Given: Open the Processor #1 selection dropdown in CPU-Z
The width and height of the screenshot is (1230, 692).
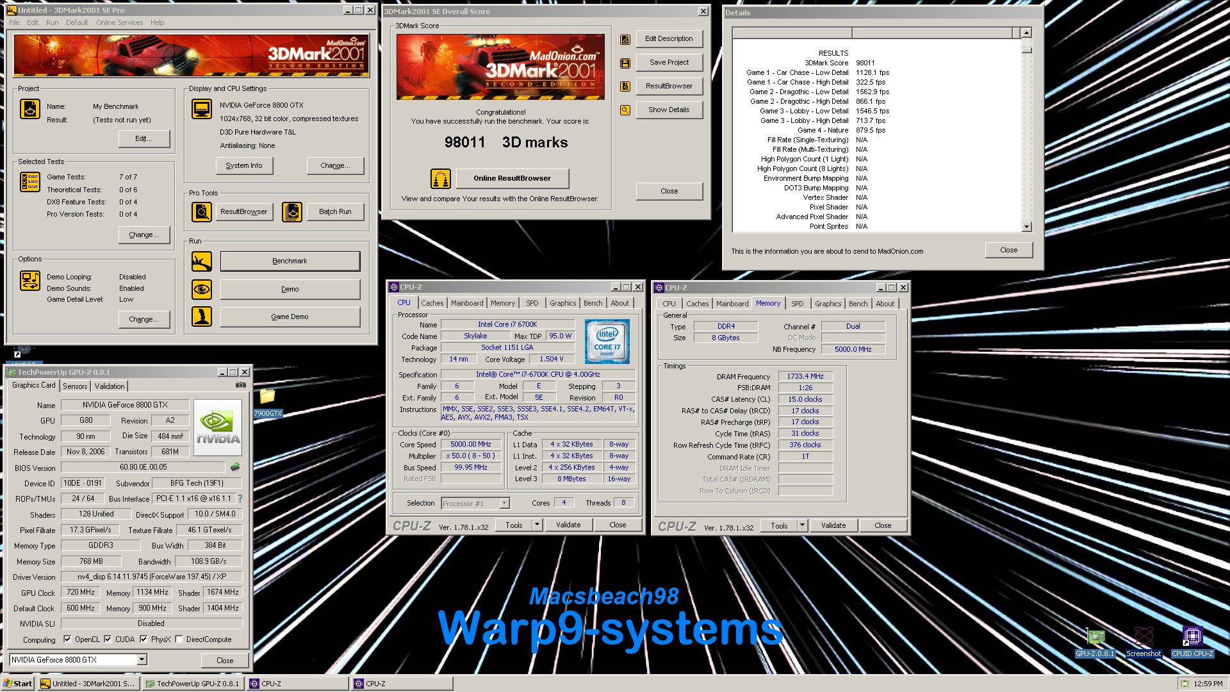Looking at the screenshot, I should [505, 504].
